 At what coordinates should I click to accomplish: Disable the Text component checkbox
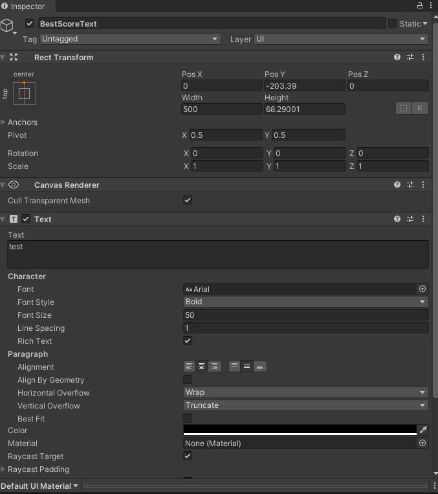(26, 219)
